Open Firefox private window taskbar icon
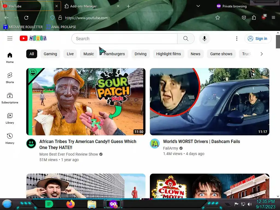The height and width of the screenshot is (210, 280). click(113, 204)
